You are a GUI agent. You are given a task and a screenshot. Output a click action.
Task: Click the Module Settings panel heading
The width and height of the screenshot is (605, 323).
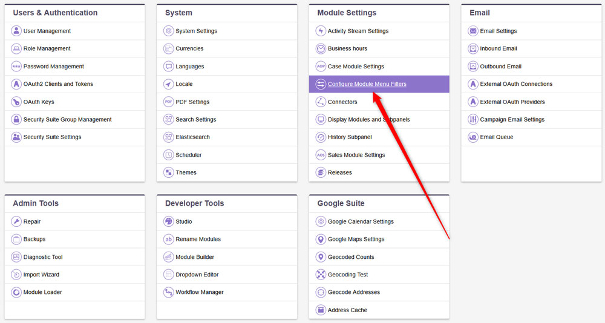[347, 13]
